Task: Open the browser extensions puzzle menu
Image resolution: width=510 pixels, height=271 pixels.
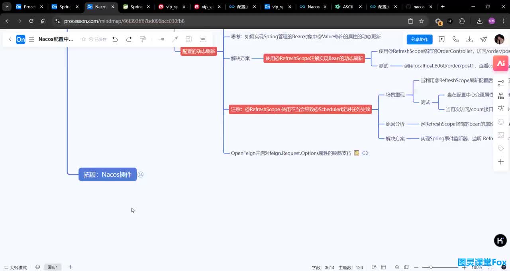Action: click(x=462, y=21)
